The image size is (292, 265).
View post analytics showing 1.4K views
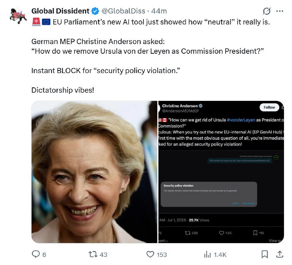click(207, 254)
